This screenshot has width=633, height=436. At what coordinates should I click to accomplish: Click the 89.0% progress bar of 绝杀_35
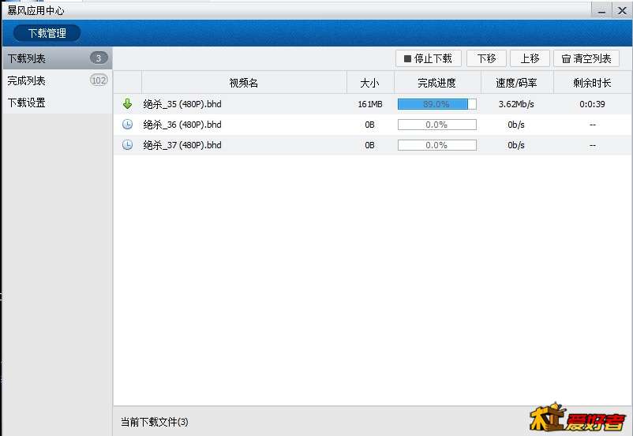[x=436, y=104]
